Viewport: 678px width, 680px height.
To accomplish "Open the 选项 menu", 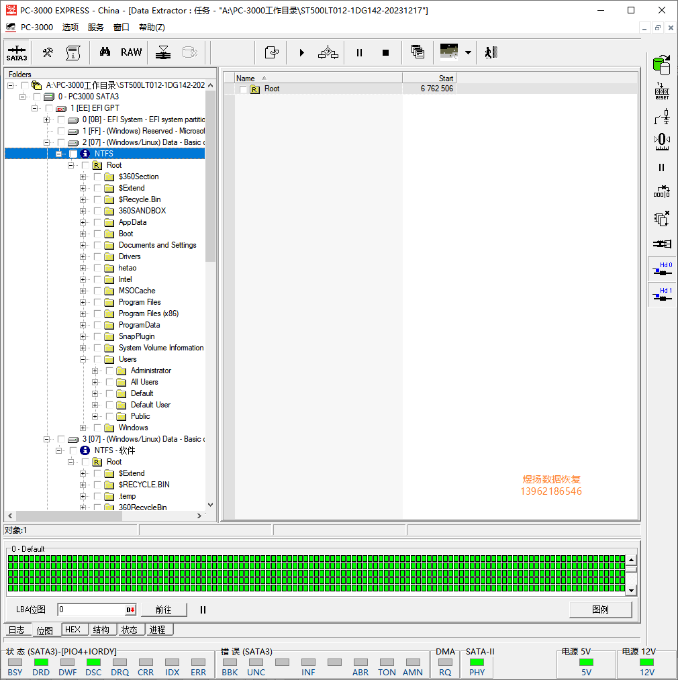I will tap(70, 28).
